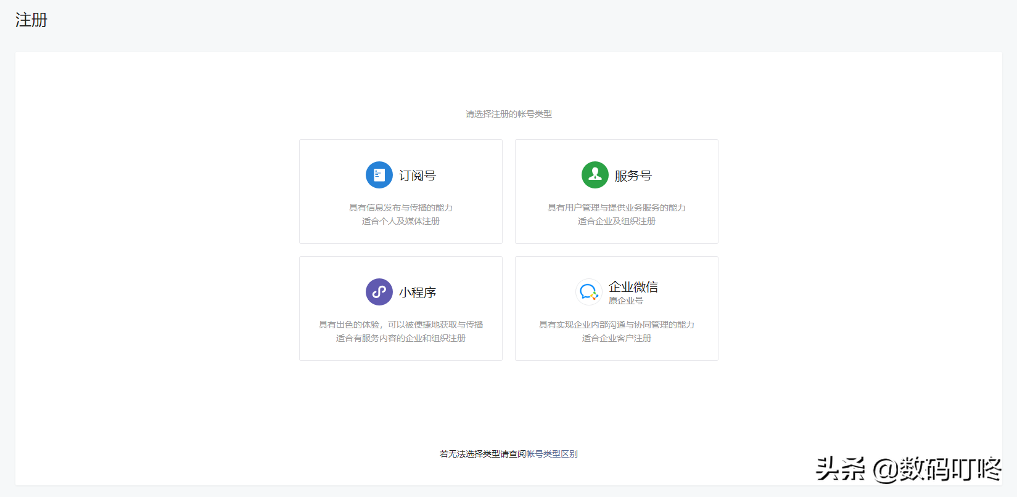Click text 若无法选择类型请查阅
This screenshot has height=497, width=1017.
pyautogui.click(x=483, y=454)
